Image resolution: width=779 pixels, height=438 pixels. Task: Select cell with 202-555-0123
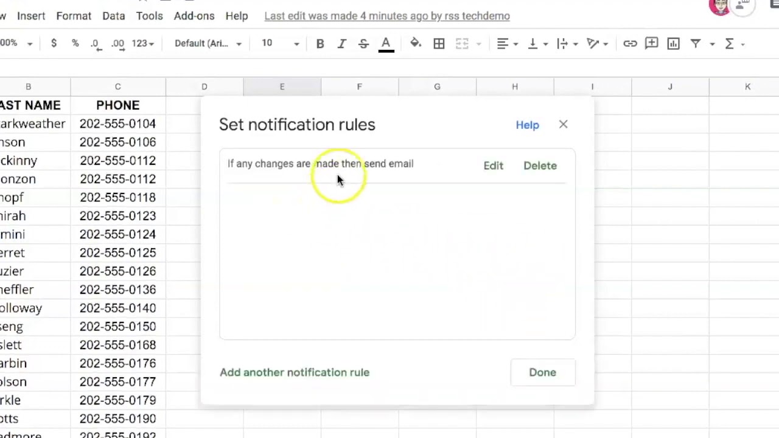[118, 216]
